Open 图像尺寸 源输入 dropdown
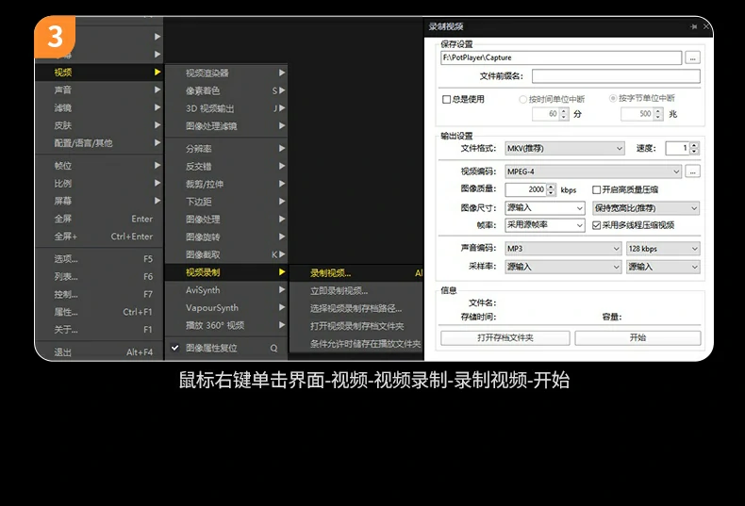 (x=545, y=208)
